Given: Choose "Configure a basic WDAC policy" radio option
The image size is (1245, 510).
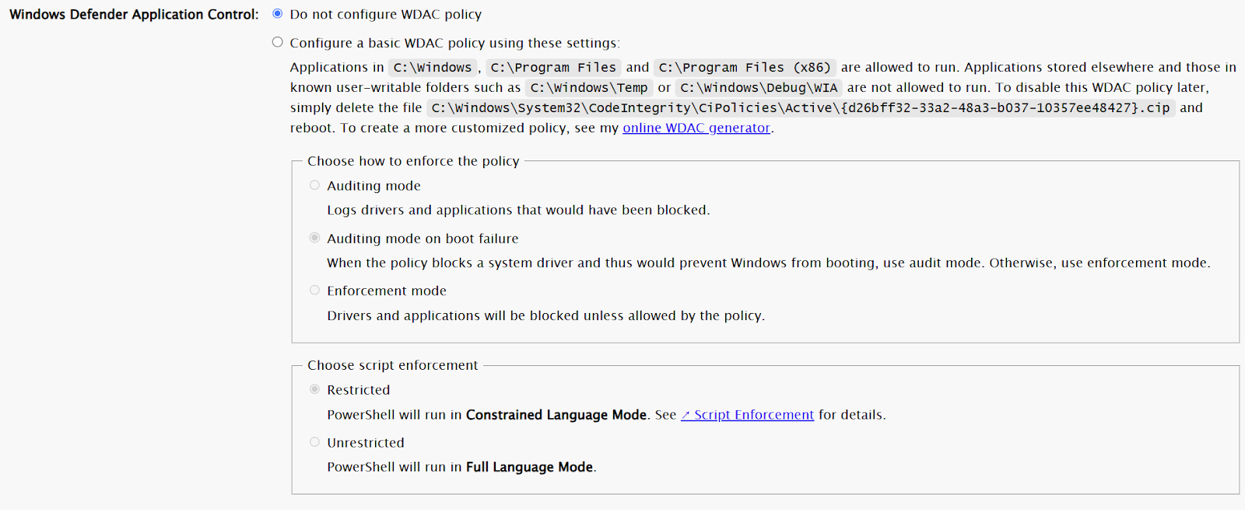Looking at the screenshot, I should [277, 42].
